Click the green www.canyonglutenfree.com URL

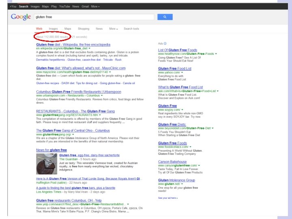click(178, 165)
